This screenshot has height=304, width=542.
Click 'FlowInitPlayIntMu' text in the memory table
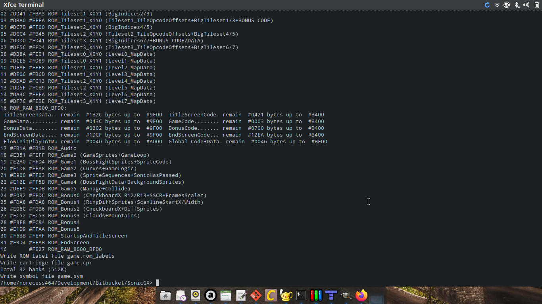click(x=31, y=141)
